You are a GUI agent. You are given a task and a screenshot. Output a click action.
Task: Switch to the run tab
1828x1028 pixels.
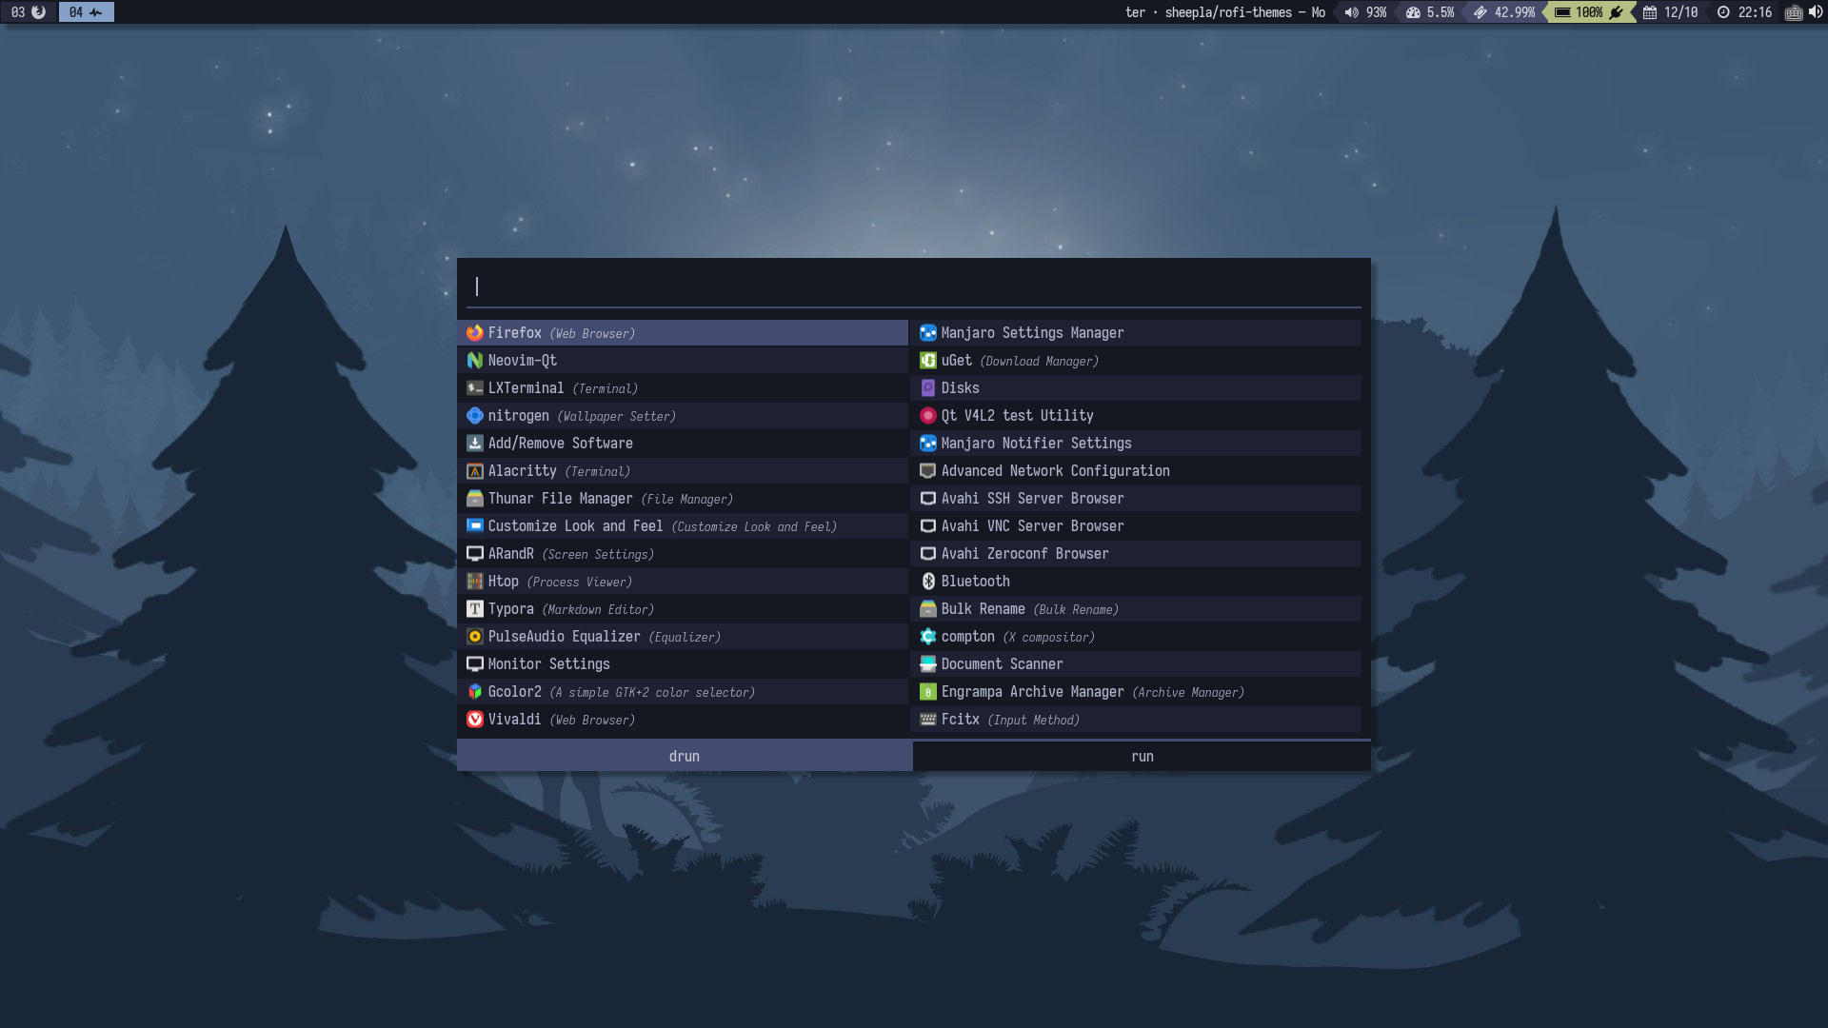point(1142,757)
